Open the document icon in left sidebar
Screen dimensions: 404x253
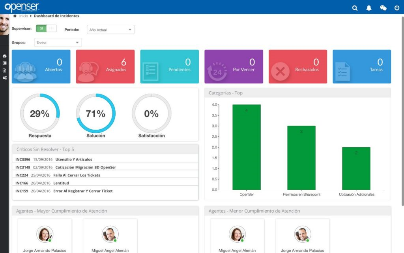click(x=4, y=70)
